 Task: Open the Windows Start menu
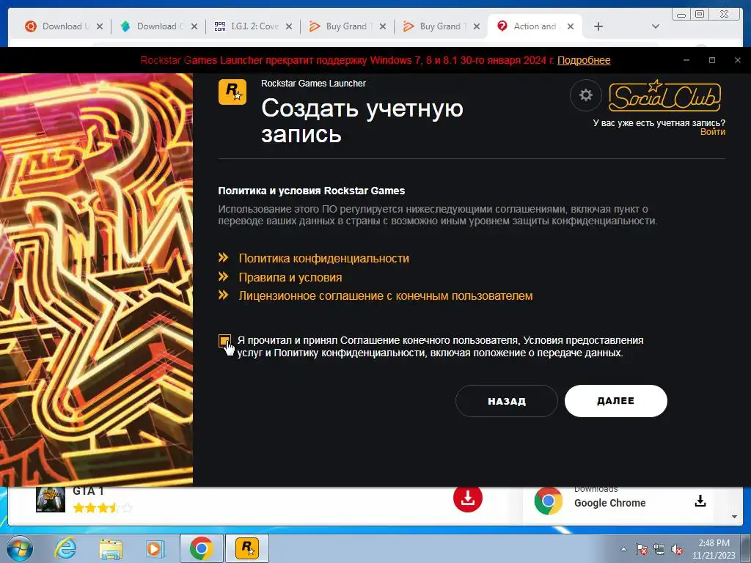point(18,548)
